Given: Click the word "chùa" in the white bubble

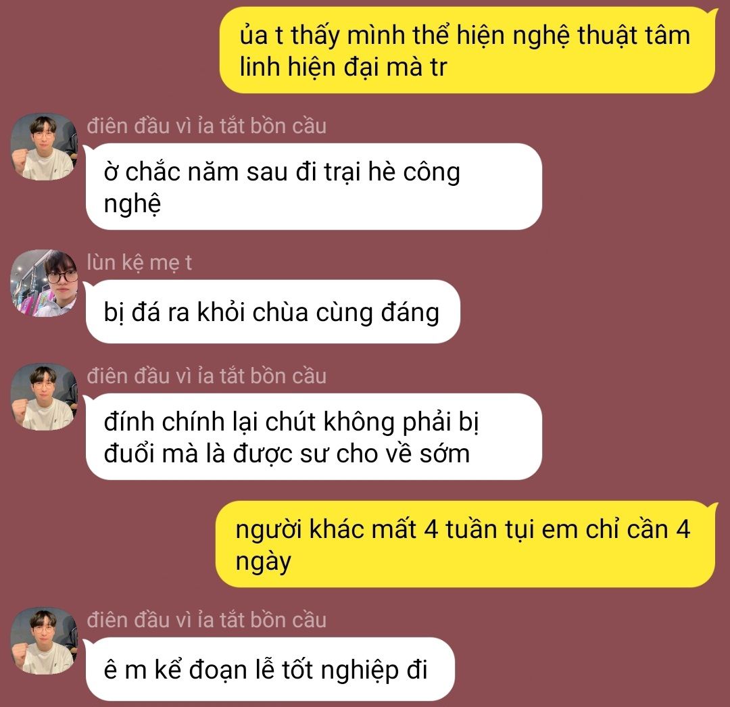Looking at the screenshot, I should (281, 312).
